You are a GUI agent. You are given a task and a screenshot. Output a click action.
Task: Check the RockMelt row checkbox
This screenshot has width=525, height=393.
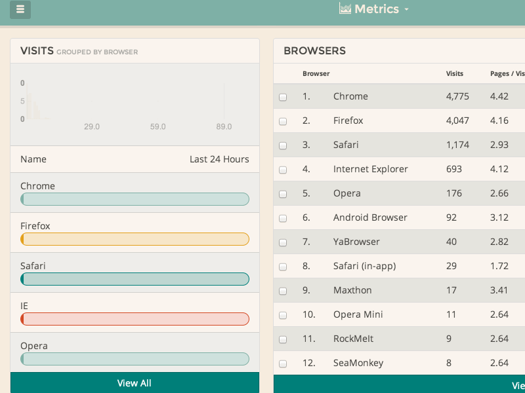283,339
